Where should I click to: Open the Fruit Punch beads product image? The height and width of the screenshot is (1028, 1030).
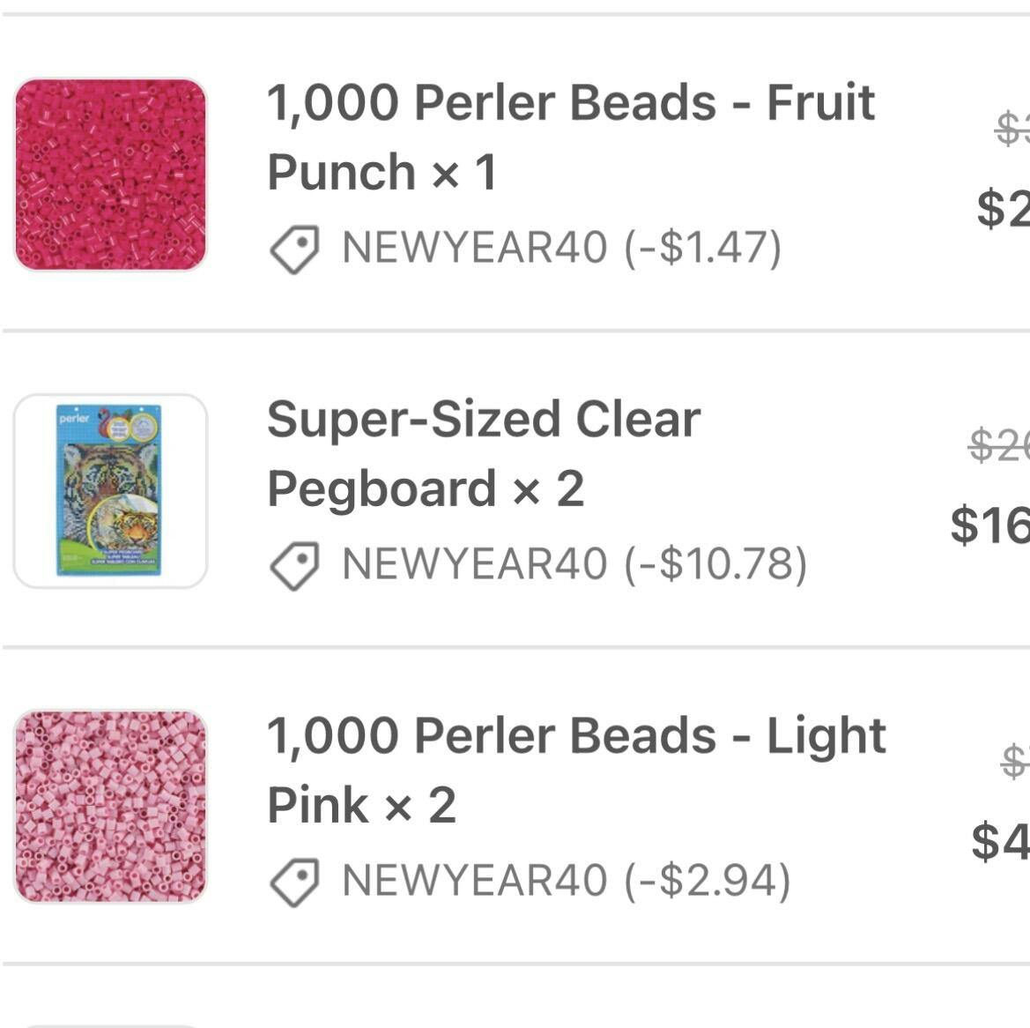click(111, 175)
